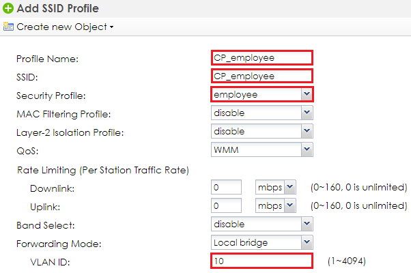Click the Downlink rate value field

click(226, 187)
